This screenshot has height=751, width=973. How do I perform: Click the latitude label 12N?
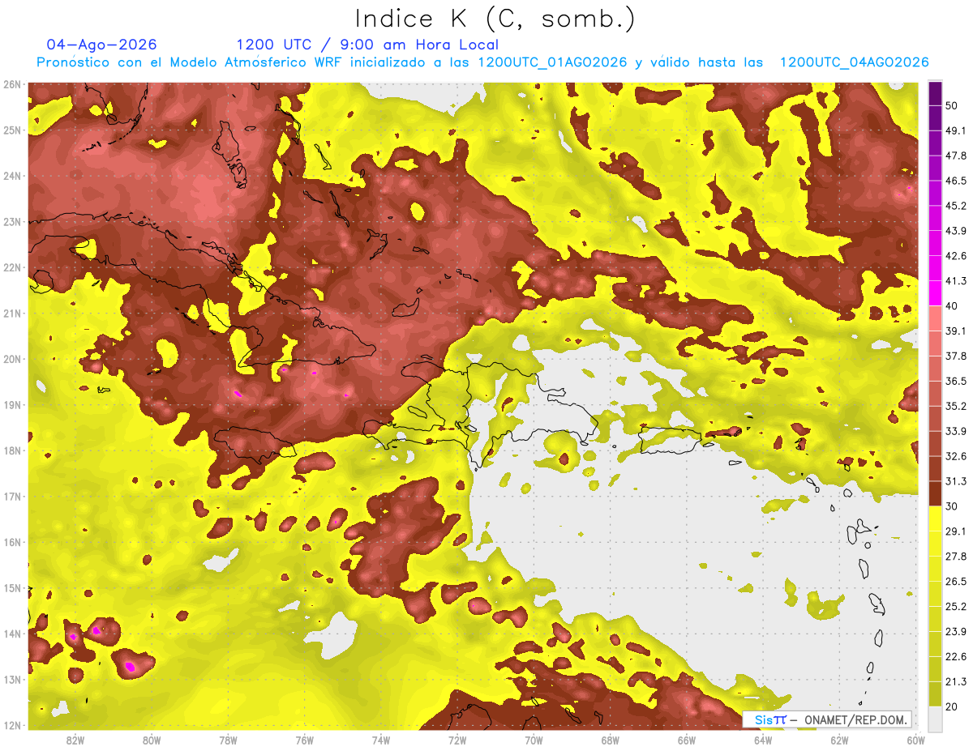pos(12,725)
